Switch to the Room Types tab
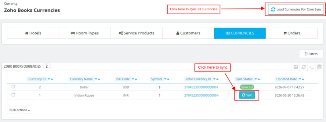 pos(85,33)
